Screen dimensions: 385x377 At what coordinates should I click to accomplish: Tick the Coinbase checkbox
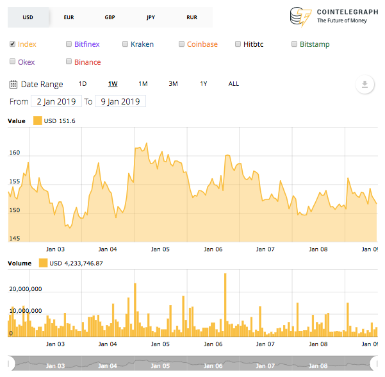(181, 44)
